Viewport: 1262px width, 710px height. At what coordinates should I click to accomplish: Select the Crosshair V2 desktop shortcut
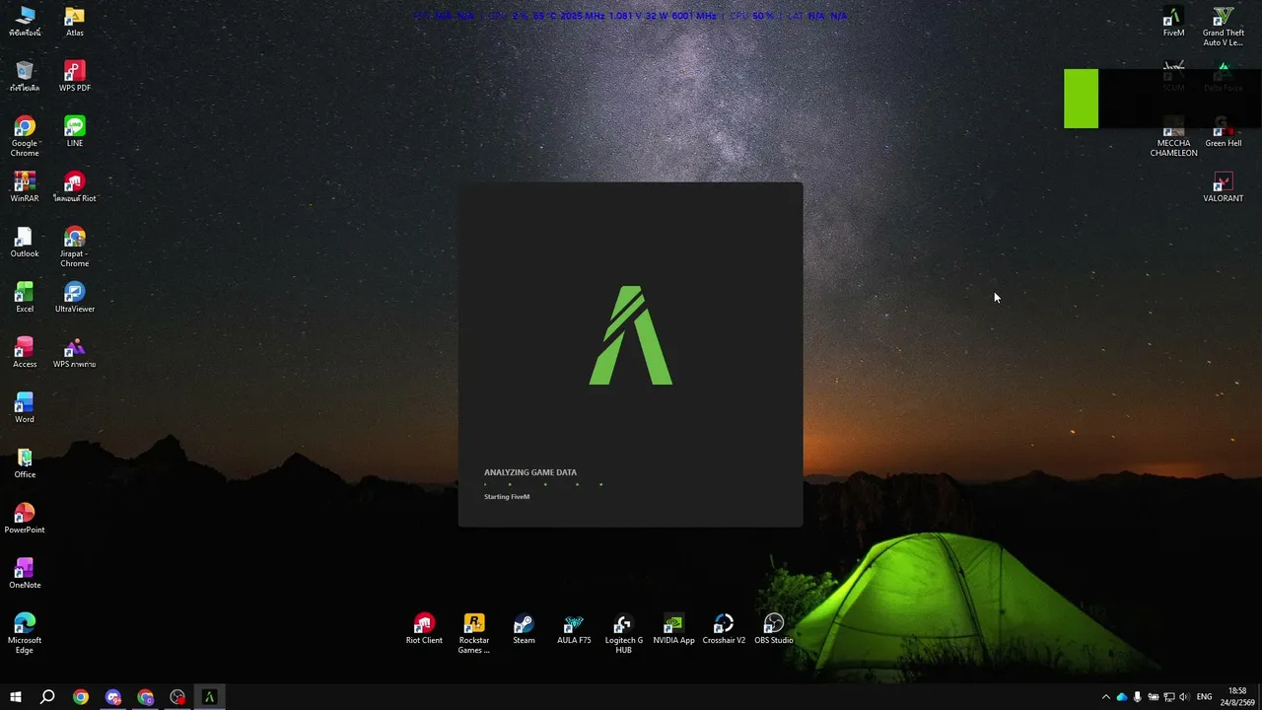tap(724, 629)
